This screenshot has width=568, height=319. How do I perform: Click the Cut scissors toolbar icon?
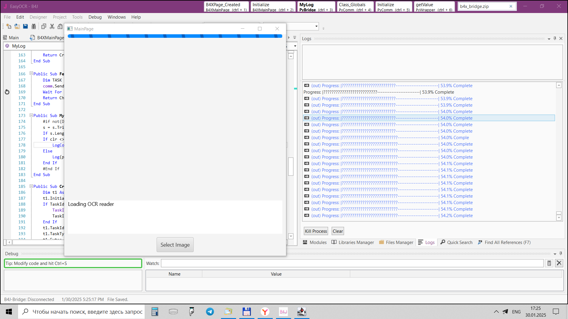52,27
